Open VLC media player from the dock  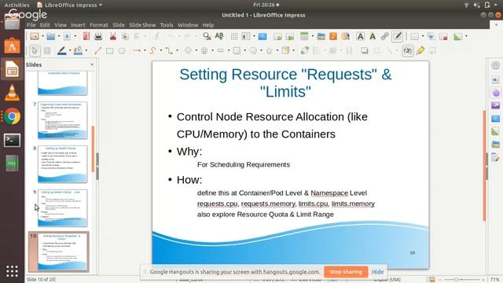pyautogui.click(x=13, y=93)
